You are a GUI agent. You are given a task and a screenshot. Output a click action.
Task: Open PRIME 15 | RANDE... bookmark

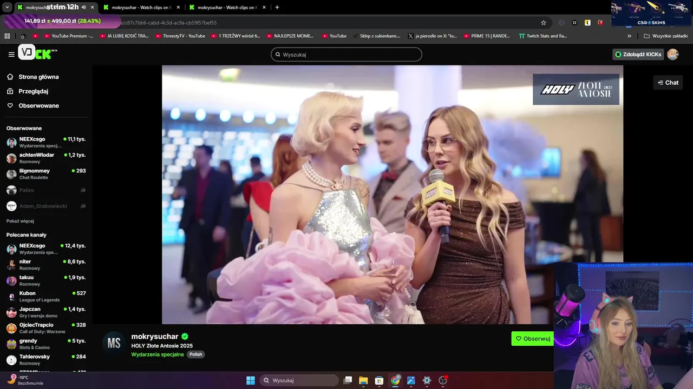(x=487, y=36)
